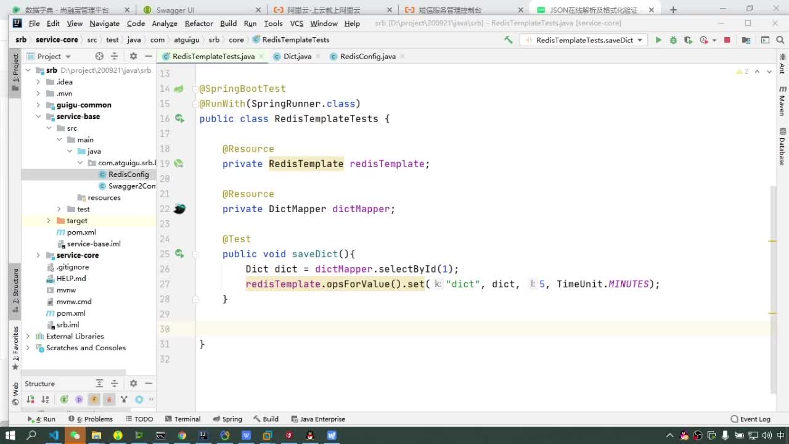This screenshot has height=444, width=789.
Task: Collapse all in Structure panel
Action: [115, 384]
